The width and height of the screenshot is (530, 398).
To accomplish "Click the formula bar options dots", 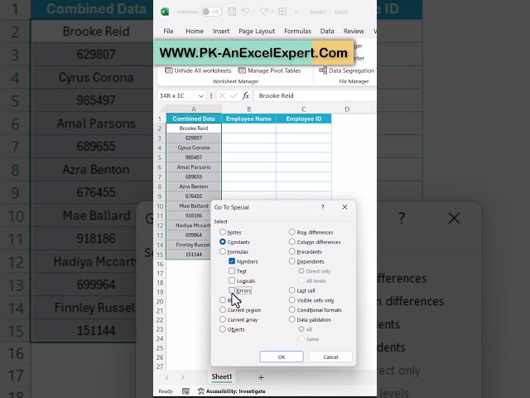I will (x=211, y=96).
